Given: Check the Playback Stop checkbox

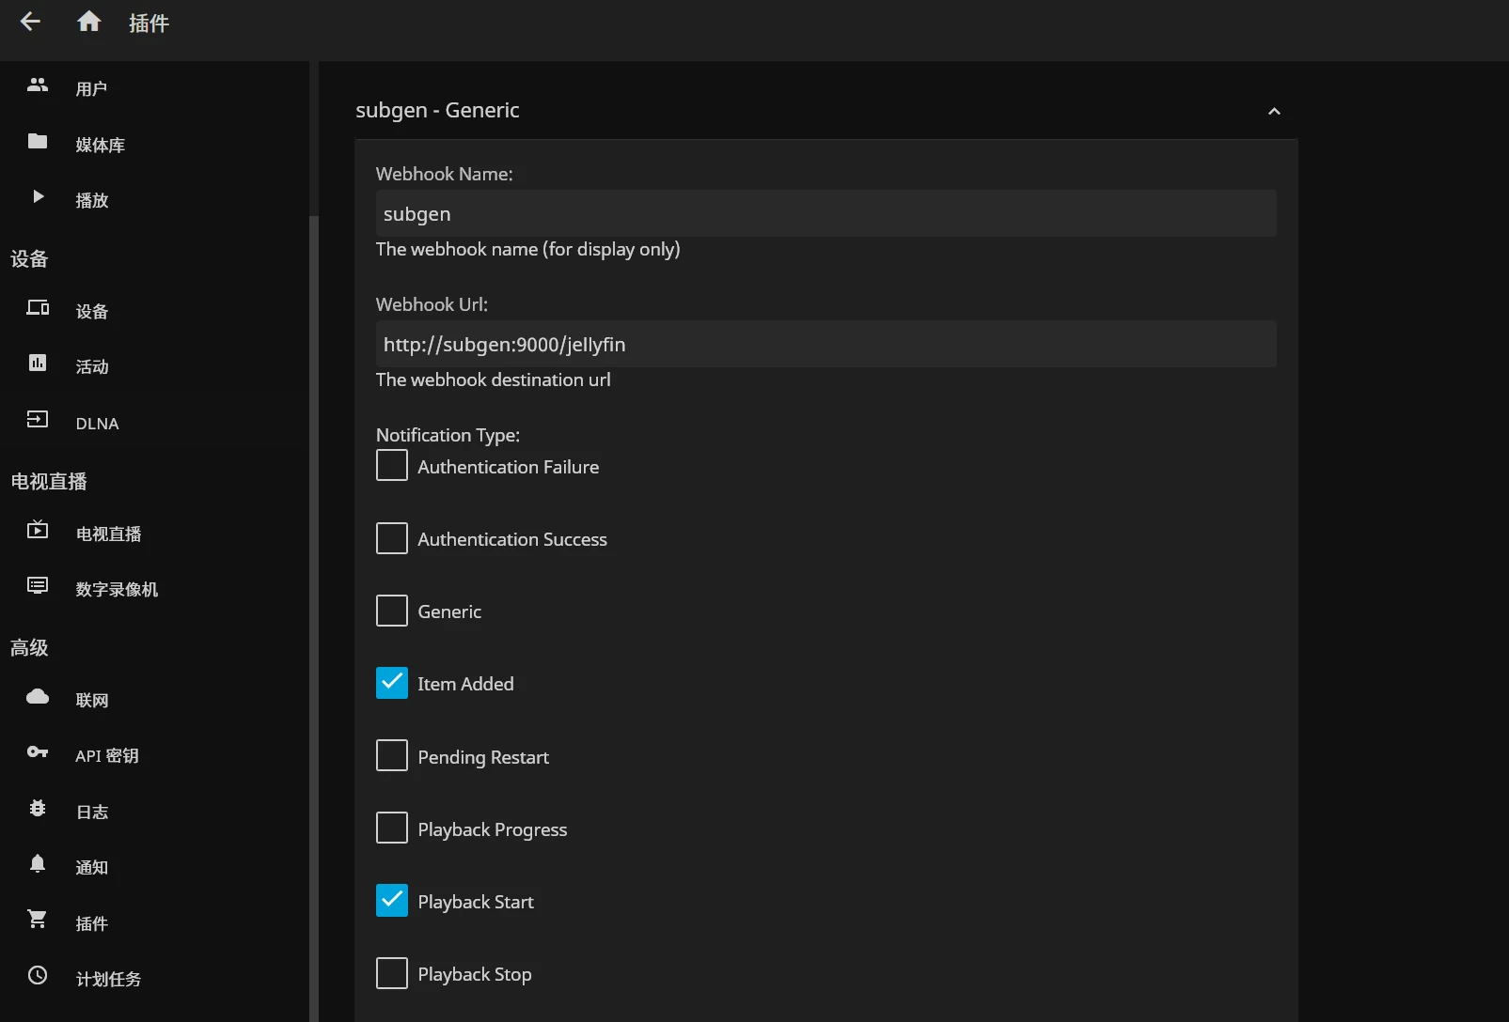Looking at the screenshot, I should (392, 973).
